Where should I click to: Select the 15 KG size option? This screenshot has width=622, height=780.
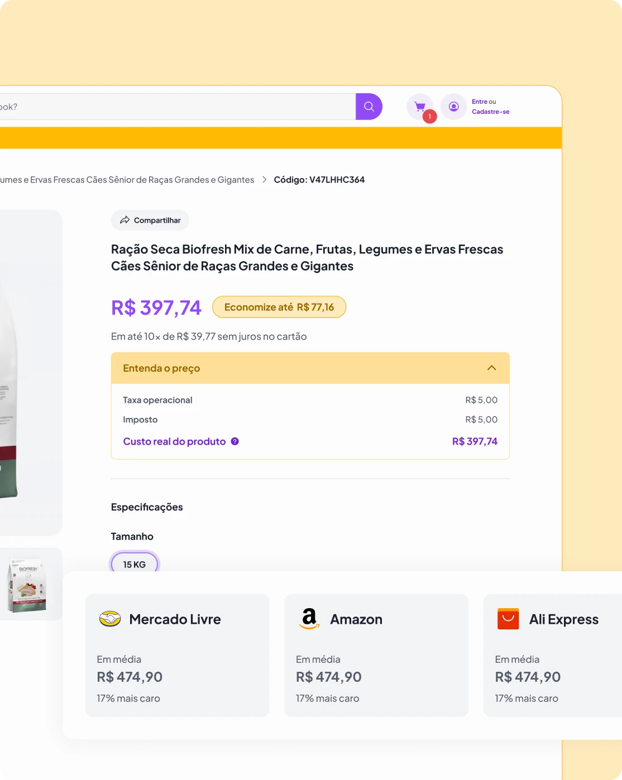[135, 564]
